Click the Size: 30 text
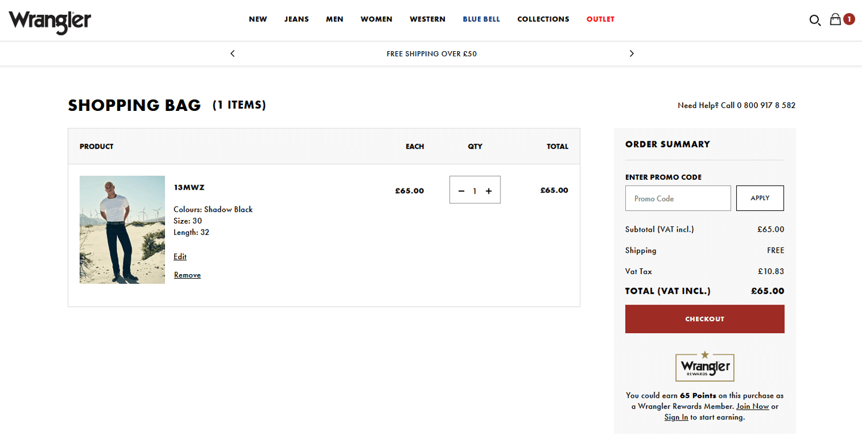This screenshot has width=862, height=439. click(x=188, y=221)
